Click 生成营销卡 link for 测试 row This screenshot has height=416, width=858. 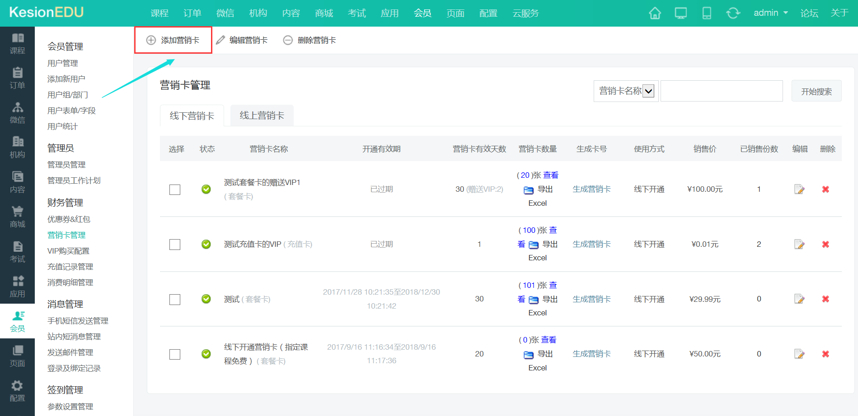pyautogui.click(x=591, y=299)
